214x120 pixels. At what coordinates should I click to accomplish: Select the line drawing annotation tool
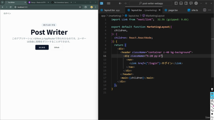[212, 107]
